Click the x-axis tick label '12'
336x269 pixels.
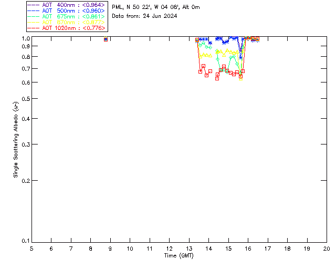click(169, 249)
